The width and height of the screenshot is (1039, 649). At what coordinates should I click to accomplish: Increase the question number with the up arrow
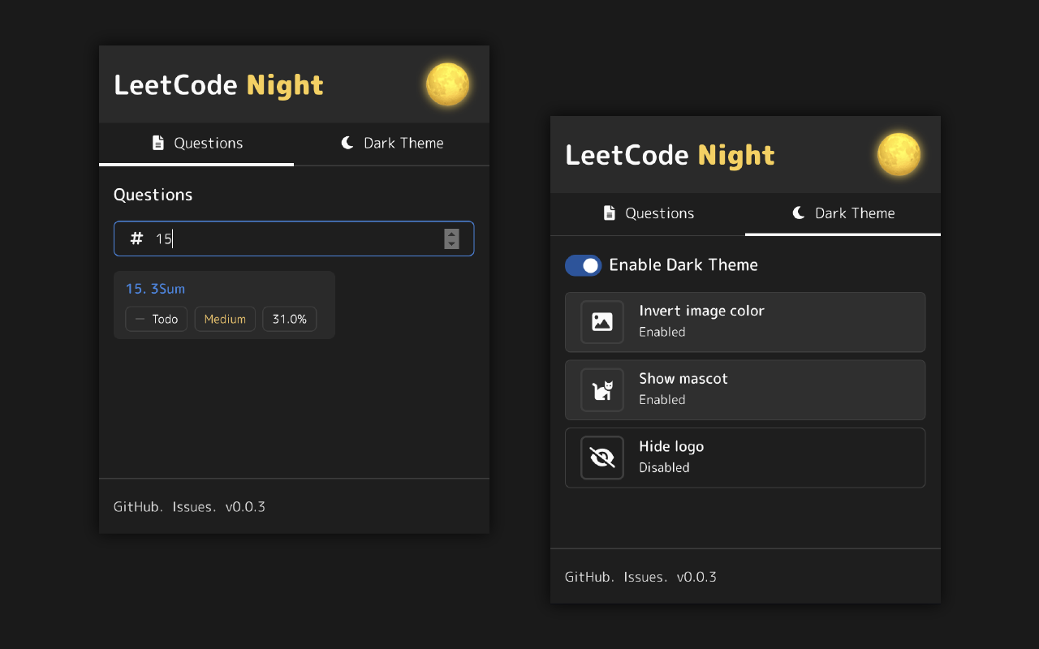click(451, 234)
